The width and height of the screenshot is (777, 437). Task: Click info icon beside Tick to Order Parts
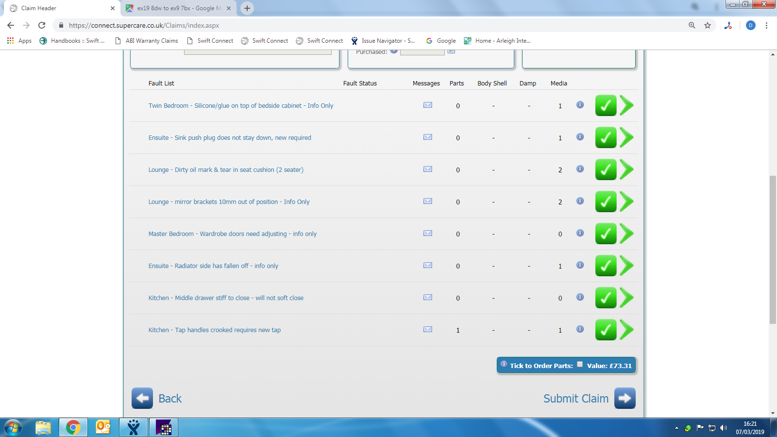tap(504, 364)
